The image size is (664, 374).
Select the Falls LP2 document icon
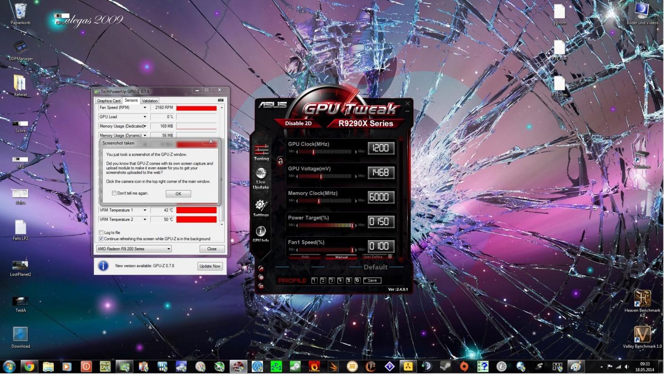(x=20, y=230)
